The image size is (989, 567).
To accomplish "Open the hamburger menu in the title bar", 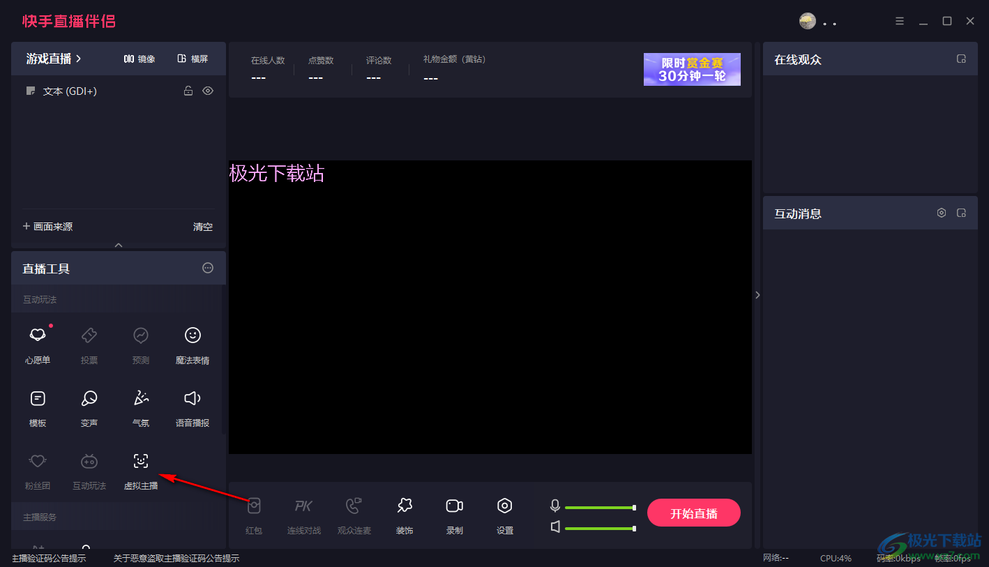I will click(x=900, y=21).
